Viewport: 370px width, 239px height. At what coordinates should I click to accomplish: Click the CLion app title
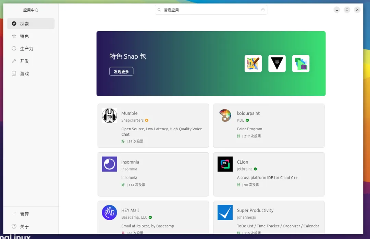pyautogui.click(x=243, y=162)
